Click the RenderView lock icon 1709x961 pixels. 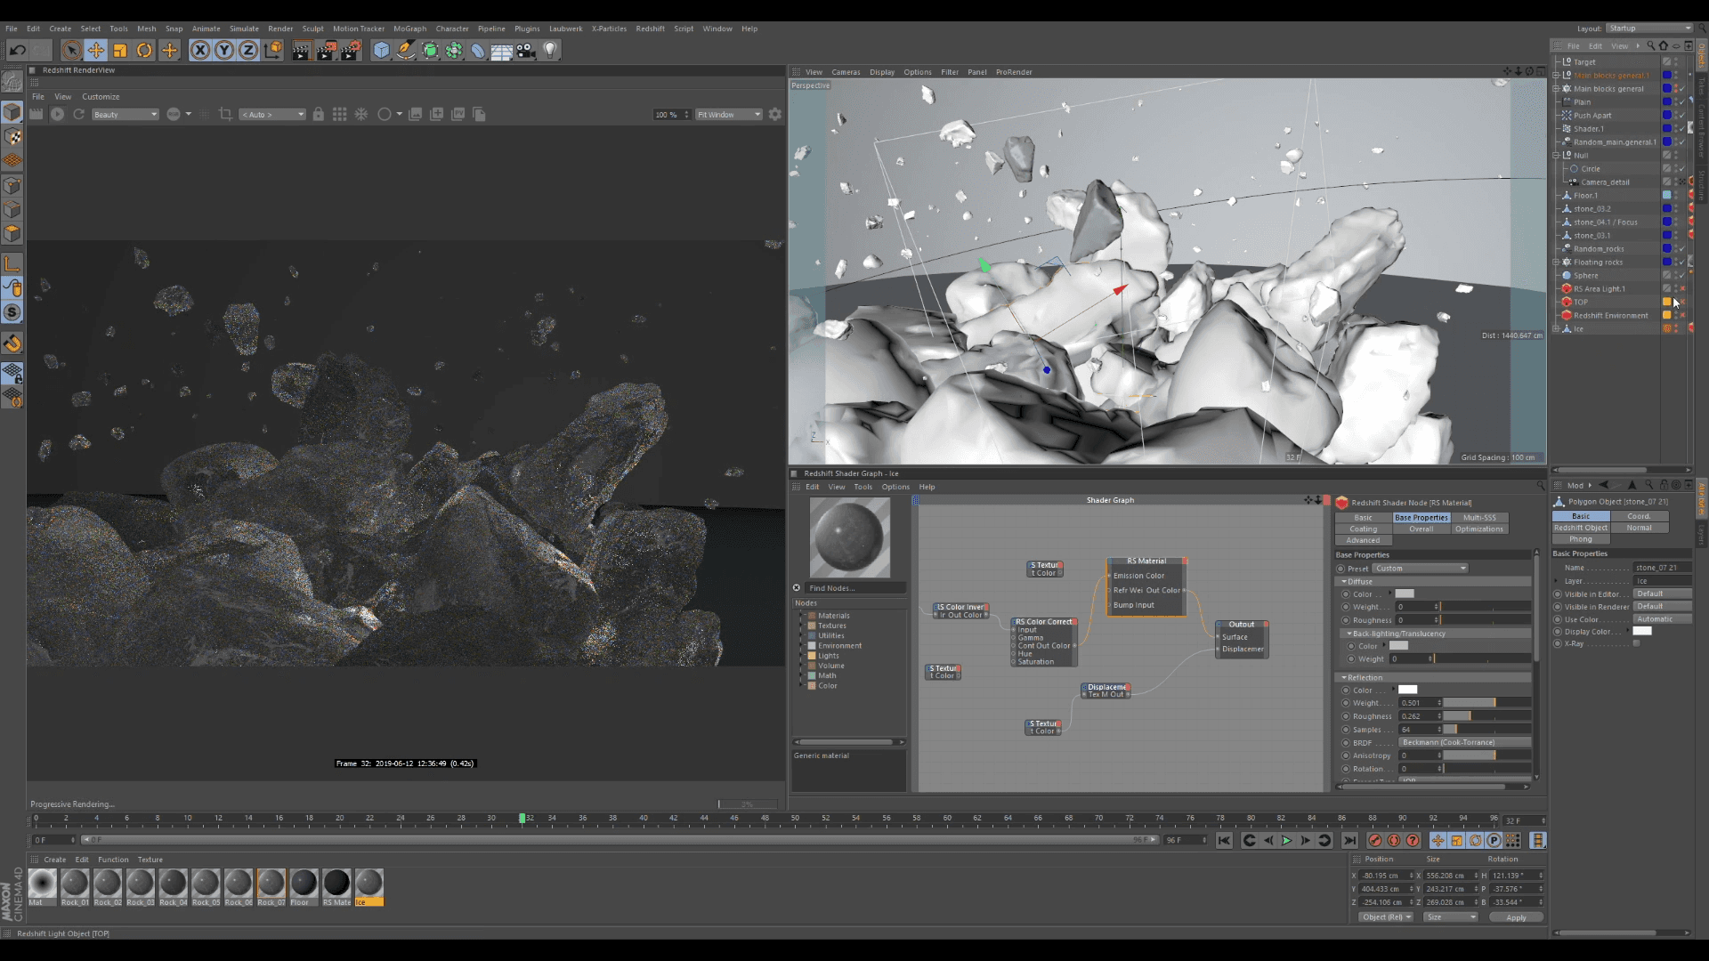tap(318, 114)
